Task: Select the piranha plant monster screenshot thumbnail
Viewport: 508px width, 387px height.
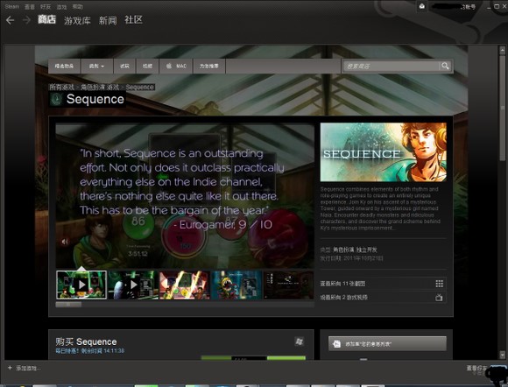Action: pyautogui.click(x=236, y=285)
